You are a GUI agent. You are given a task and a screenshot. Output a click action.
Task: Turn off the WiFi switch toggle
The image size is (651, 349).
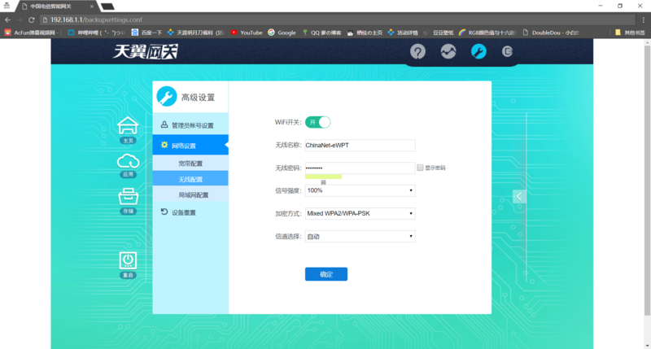318,122
